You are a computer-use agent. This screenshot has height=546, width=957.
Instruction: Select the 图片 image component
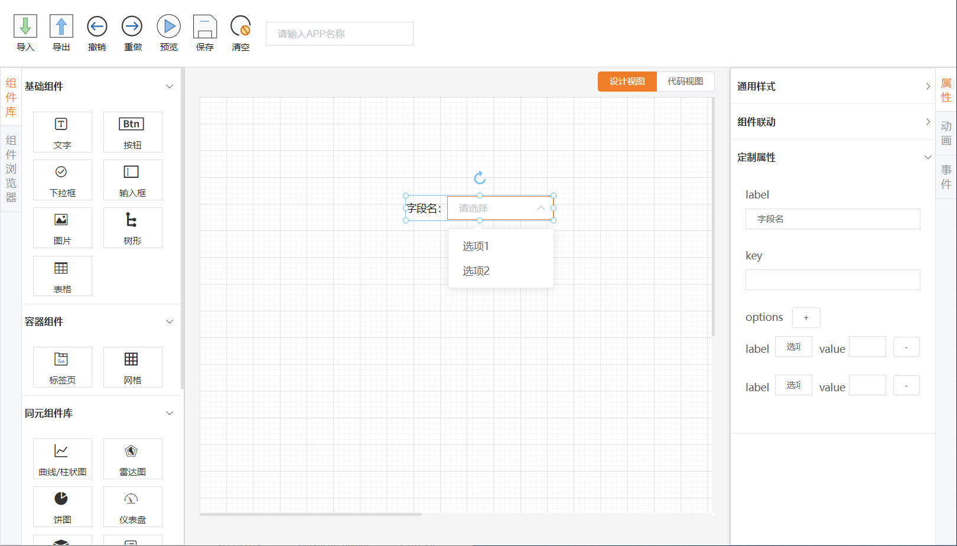pyautogui.click(x=63, y=228)
